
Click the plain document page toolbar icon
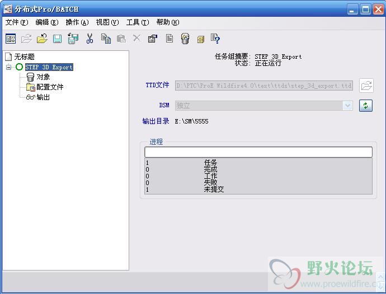click(x=170, y=39)
